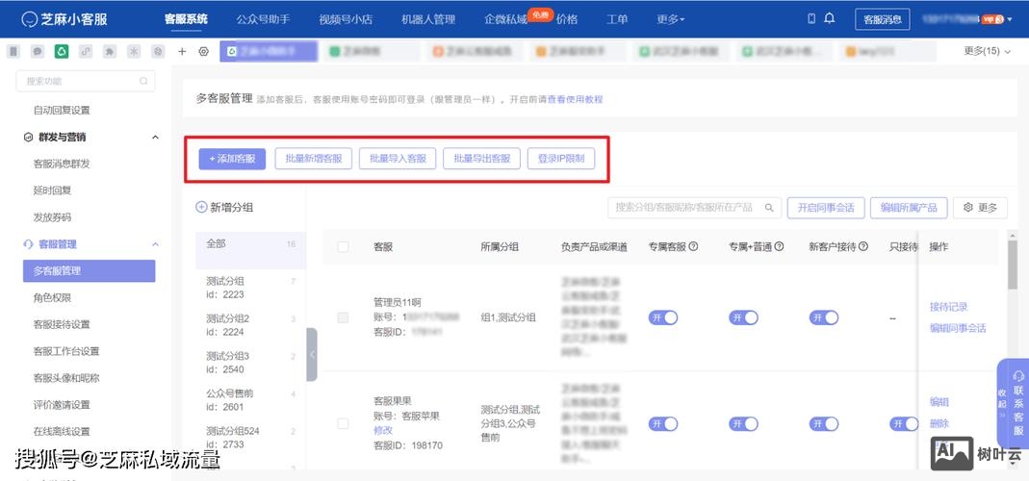The image size is (1029, 481).
Task: Click the puzzle-piece channel icon
Action: click(x=110, y=51)
